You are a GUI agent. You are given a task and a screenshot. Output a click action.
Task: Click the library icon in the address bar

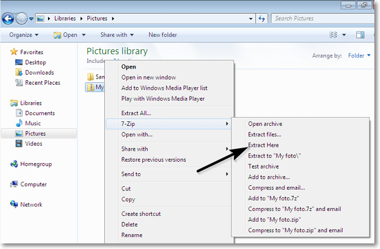41,19
